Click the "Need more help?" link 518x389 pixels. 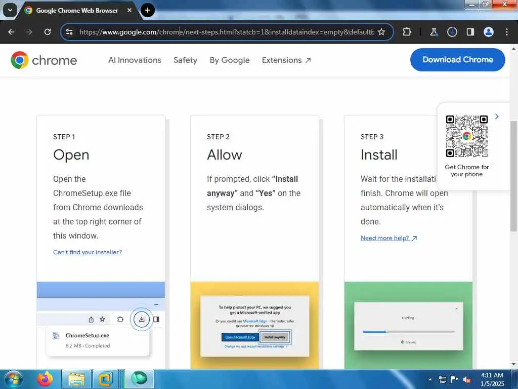point(388,238)
